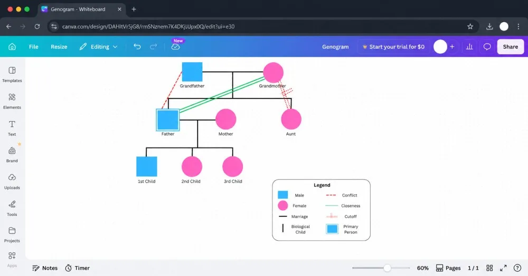Expand the Editing mode dropdown
Image resolution: width=528 pixels, height=276 pixels.
click(x=98, y=47)
